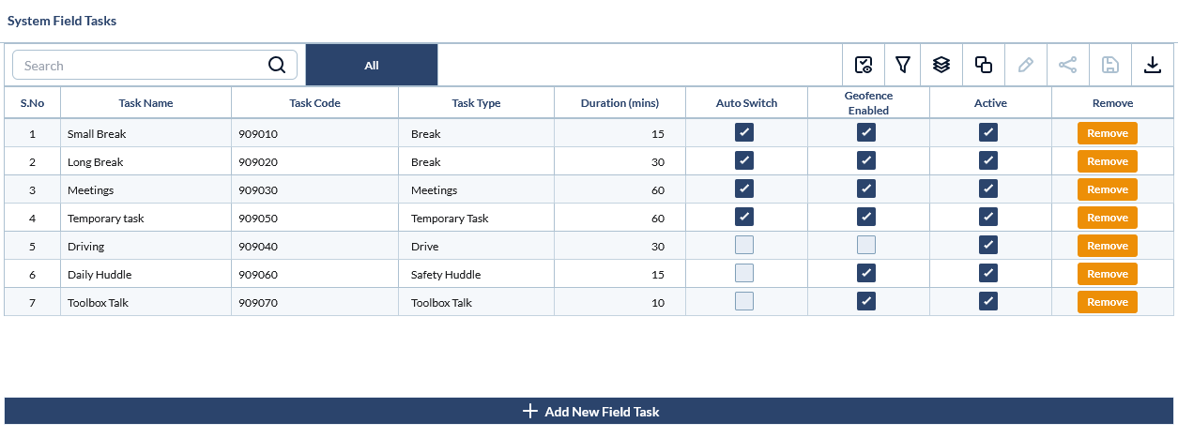The height and width of the screenshot is (438, 1178).
Task: Click the stacked layers icon
Action: [x=941, y=65]
